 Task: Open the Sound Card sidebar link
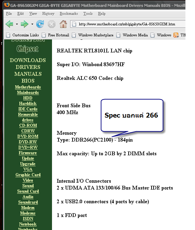28,191
